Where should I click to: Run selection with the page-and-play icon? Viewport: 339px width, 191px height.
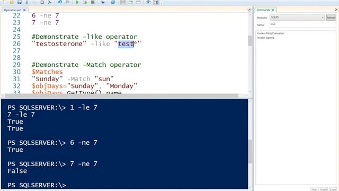(x=85, y=2)
